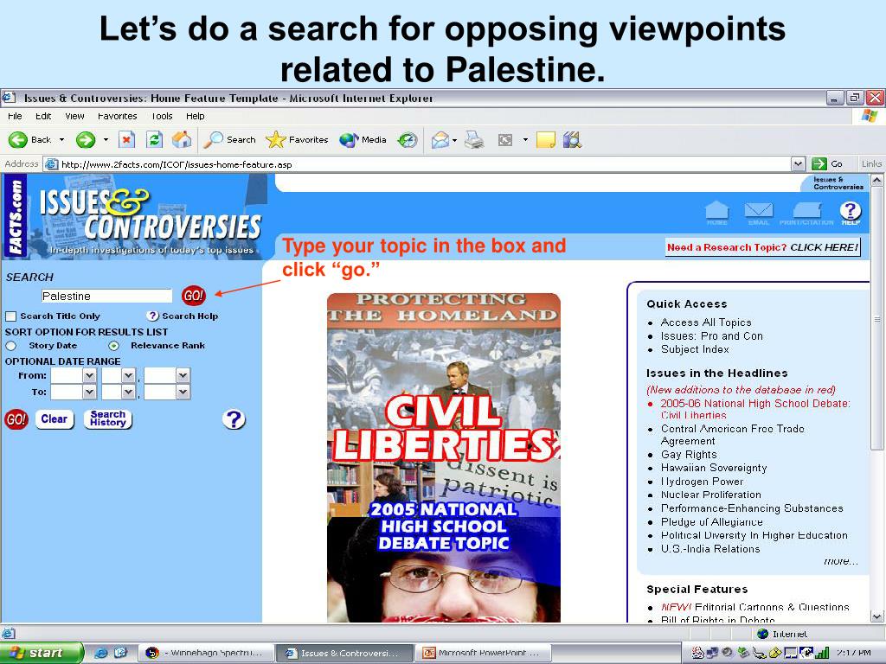
Task: Open the Subject Index link
Action: coord(695,349)
